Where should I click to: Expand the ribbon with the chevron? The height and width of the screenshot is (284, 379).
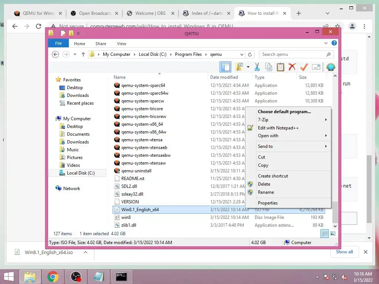(326, 43)
